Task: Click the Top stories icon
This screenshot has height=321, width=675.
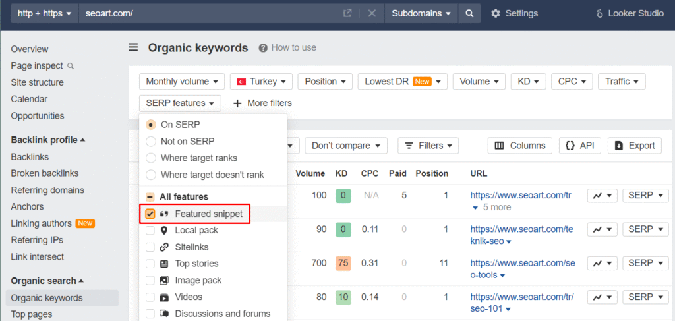Action: pos(164,264)
